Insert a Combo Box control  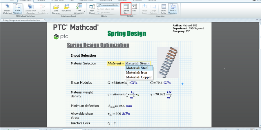pos(126,9)
